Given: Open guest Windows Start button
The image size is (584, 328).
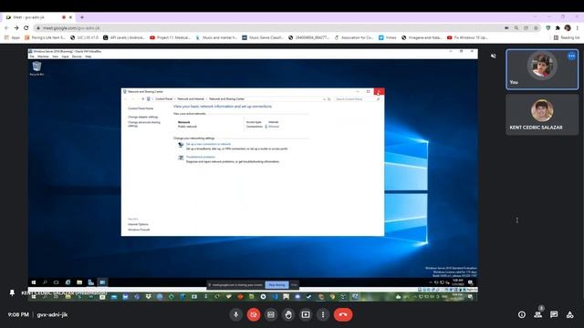Looking at the screenshot, I should (x=34, y=282).
